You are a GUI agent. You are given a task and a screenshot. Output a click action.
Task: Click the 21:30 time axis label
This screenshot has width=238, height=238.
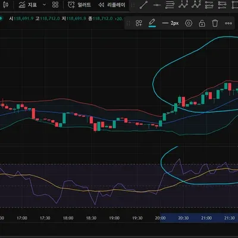230,218
